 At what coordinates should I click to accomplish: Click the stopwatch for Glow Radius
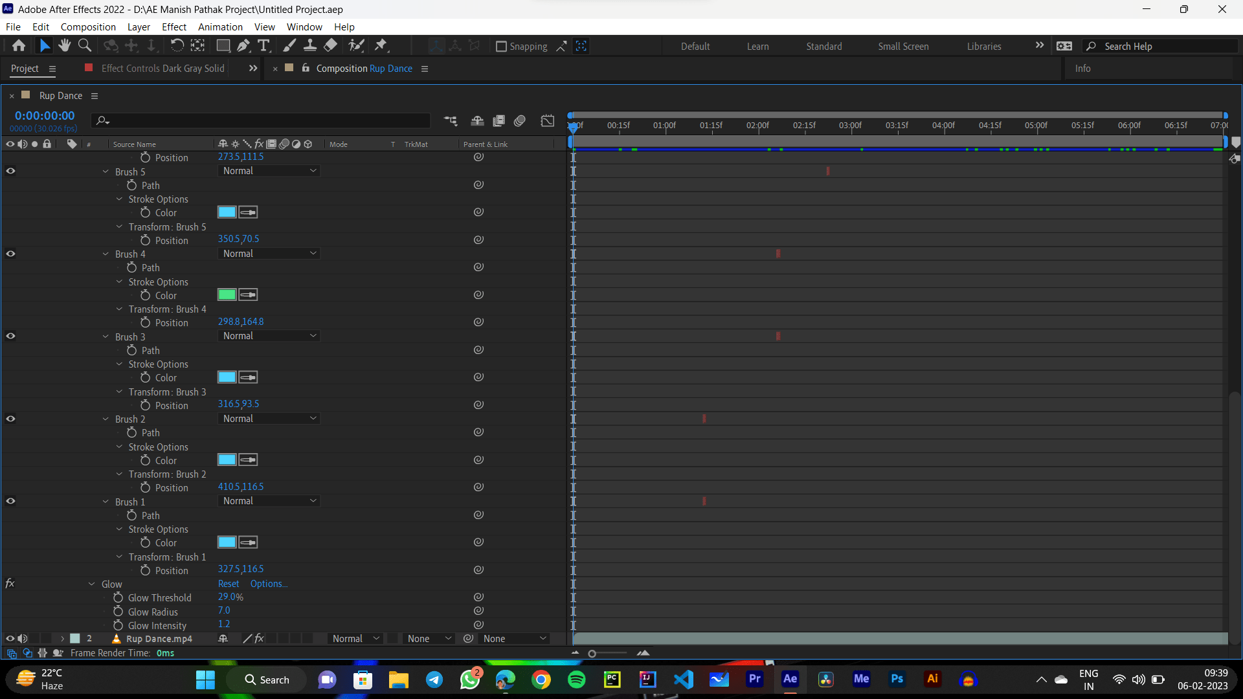click(119, 611)
